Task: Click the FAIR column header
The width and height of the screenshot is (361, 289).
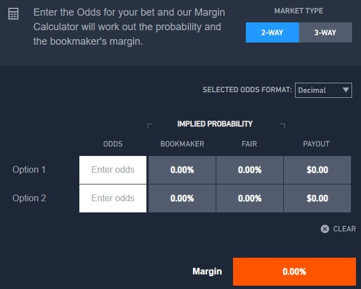Action: pos(249,144)
